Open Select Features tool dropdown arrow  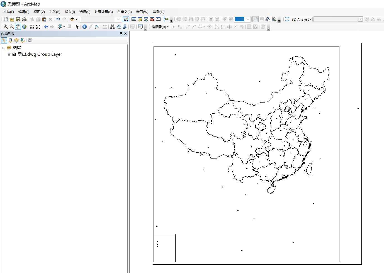tap(64, 27)
